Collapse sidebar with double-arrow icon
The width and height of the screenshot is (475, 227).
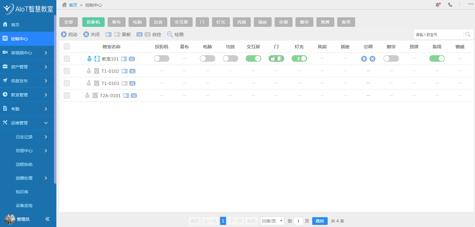[x=47, y=219]
